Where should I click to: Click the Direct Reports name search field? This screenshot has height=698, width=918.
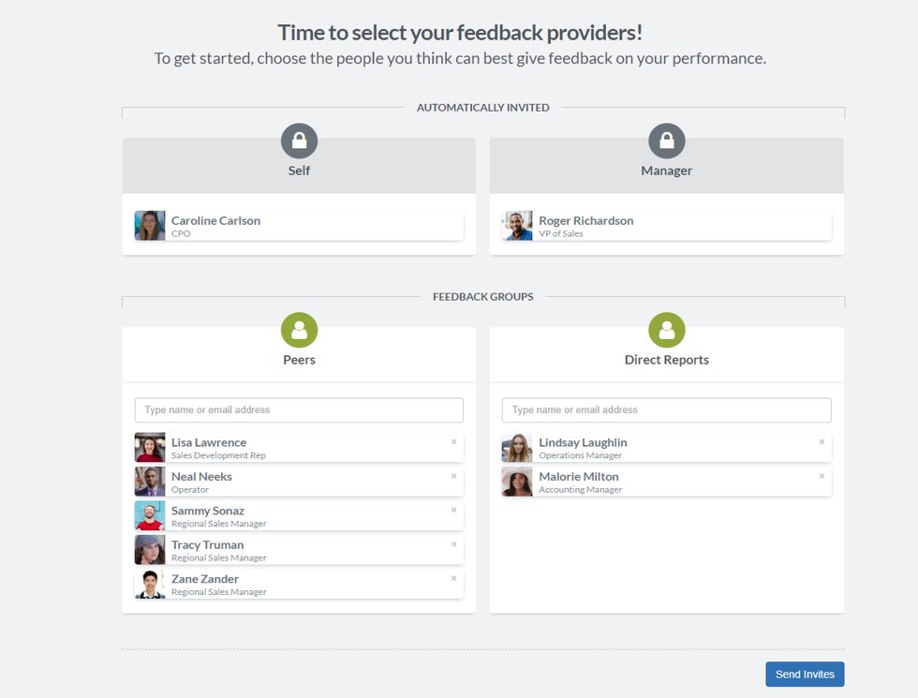coord(666,409)
